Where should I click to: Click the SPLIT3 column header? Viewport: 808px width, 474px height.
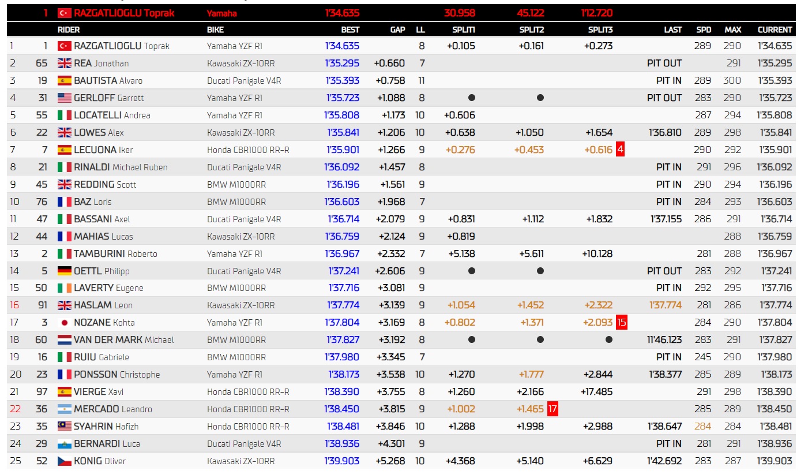click(x=601, y=29)
